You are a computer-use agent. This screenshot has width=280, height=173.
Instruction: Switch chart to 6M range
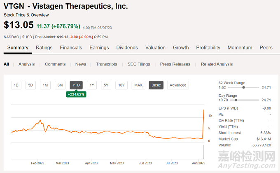[x=60, y=85]
